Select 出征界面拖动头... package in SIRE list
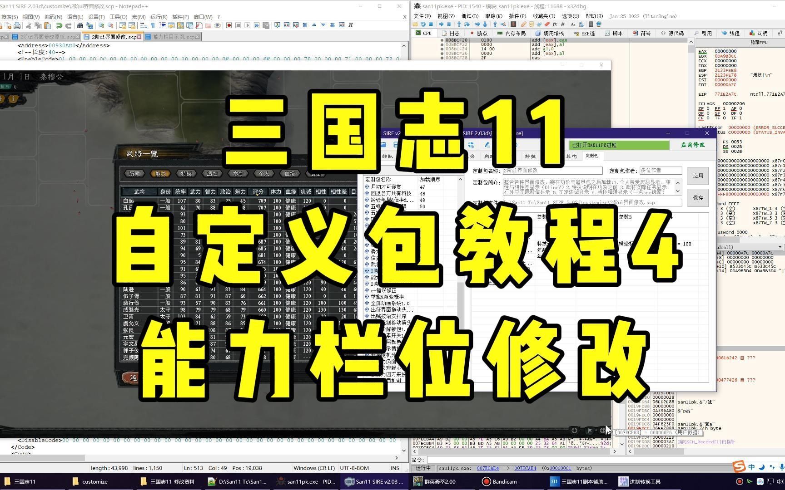The width and height of the screenshot is (785, 490). click(x=392, y=310)
